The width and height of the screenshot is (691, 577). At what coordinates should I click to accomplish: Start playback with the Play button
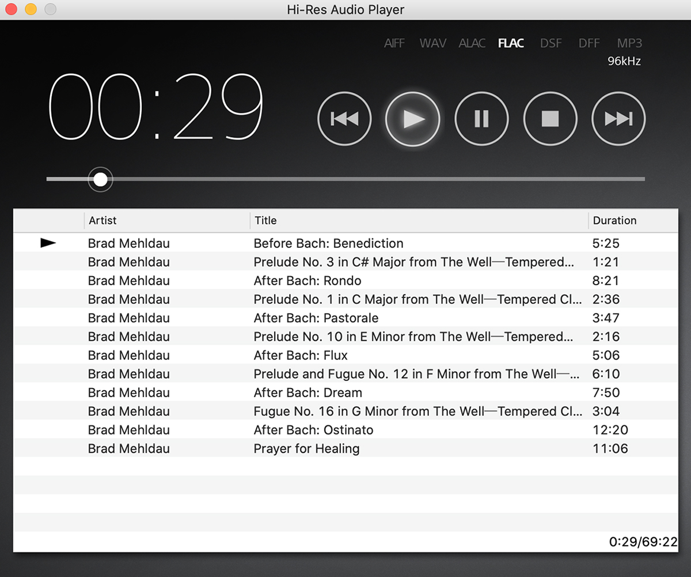coord(413,119)
